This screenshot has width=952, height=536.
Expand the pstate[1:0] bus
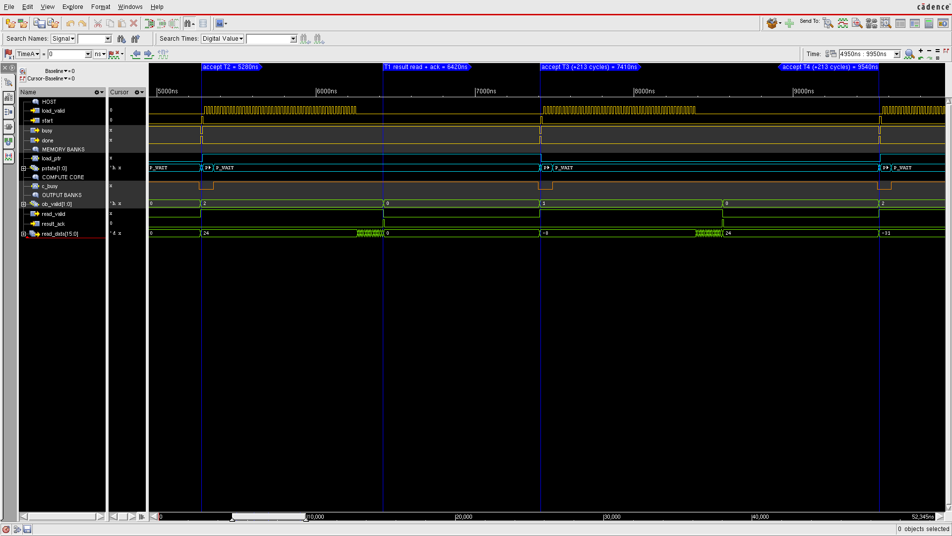23,168
